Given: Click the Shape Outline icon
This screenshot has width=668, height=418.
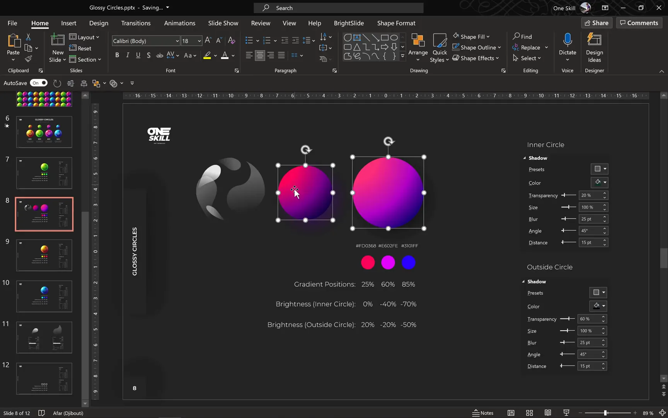Looking at the screenshot, I should pyautogui.click(x=457, y=47).
